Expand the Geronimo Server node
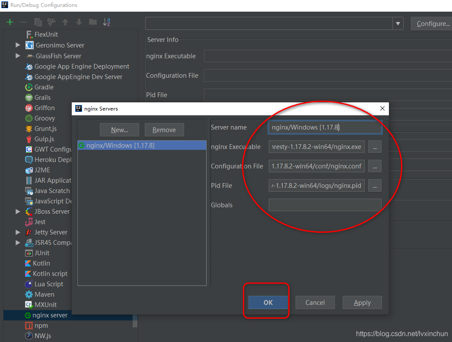This screenshot has height=342, width=452. [18, 45]
